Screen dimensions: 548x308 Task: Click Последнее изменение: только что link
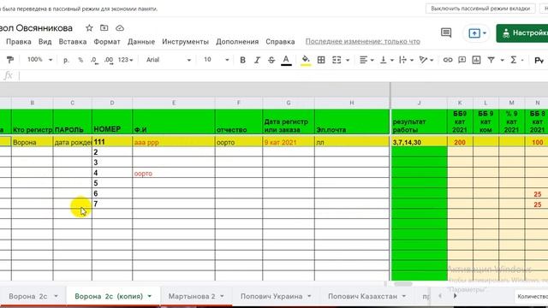click(363, 42)
